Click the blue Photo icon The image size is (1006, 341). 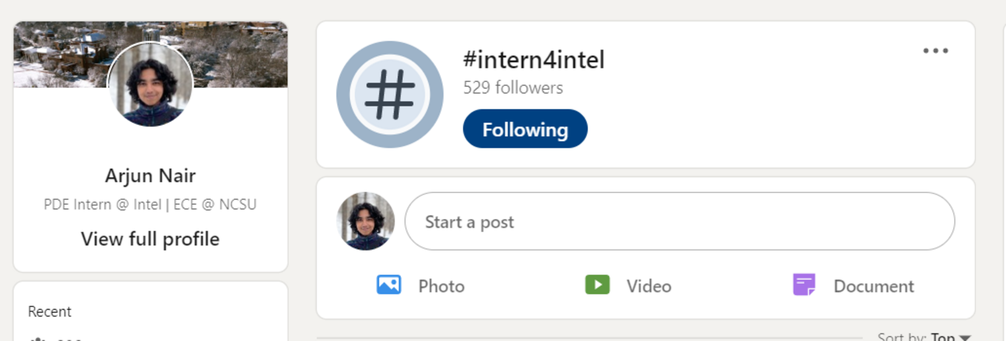389,285
